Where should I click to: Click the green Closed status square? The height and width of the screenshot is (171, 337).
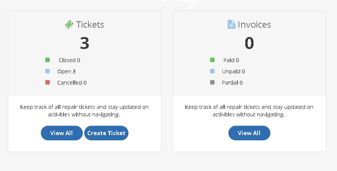(x=48, y=60)
